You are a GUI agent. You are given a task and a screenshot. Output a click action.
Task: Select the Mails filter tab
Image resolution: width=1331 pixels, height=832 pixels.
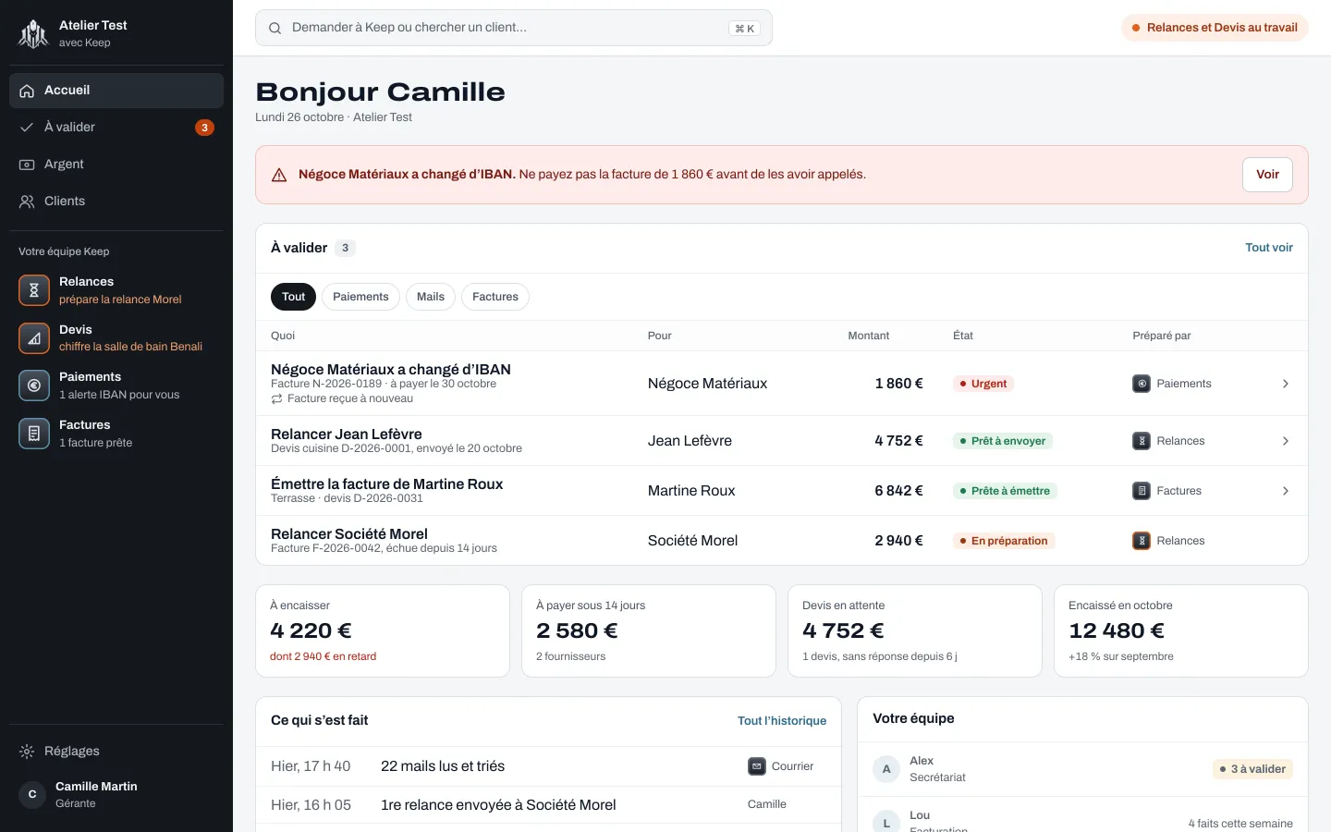(431, 297)
